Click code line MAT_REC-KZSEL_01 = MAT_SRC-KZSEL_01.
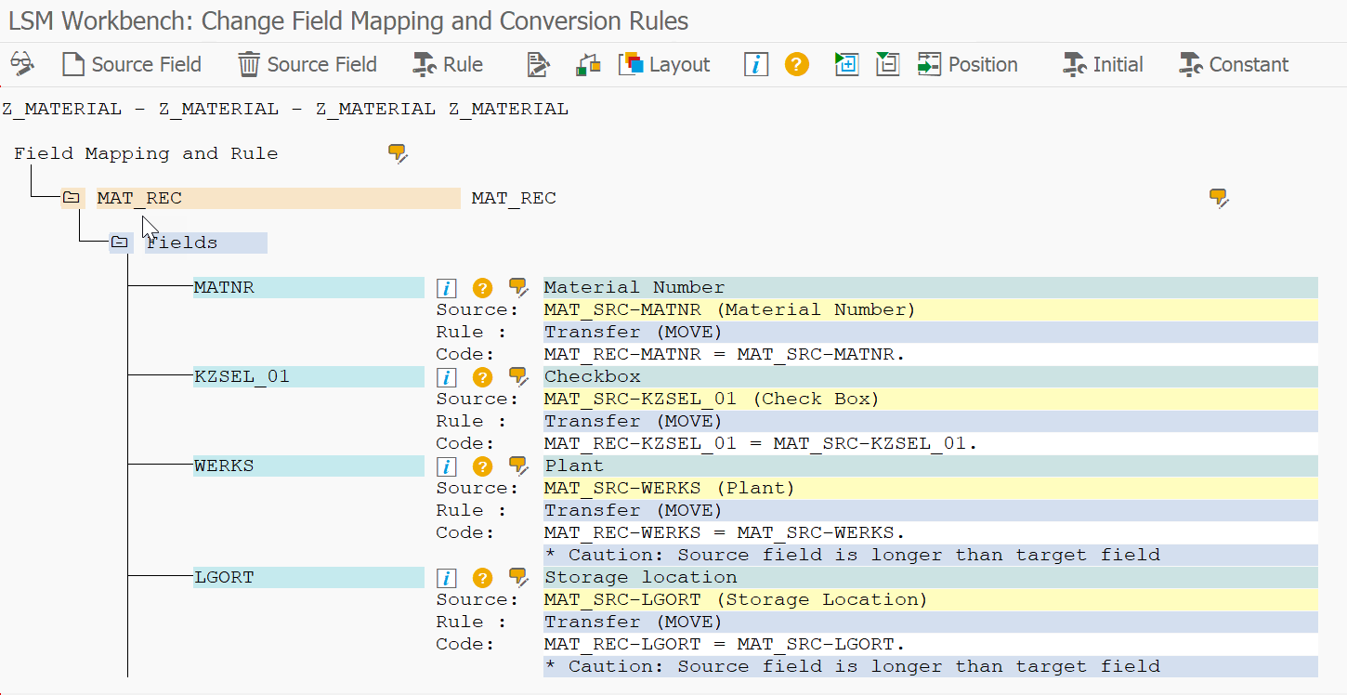The height and width of the screenshot is (695, 1347). coord(930,443)
